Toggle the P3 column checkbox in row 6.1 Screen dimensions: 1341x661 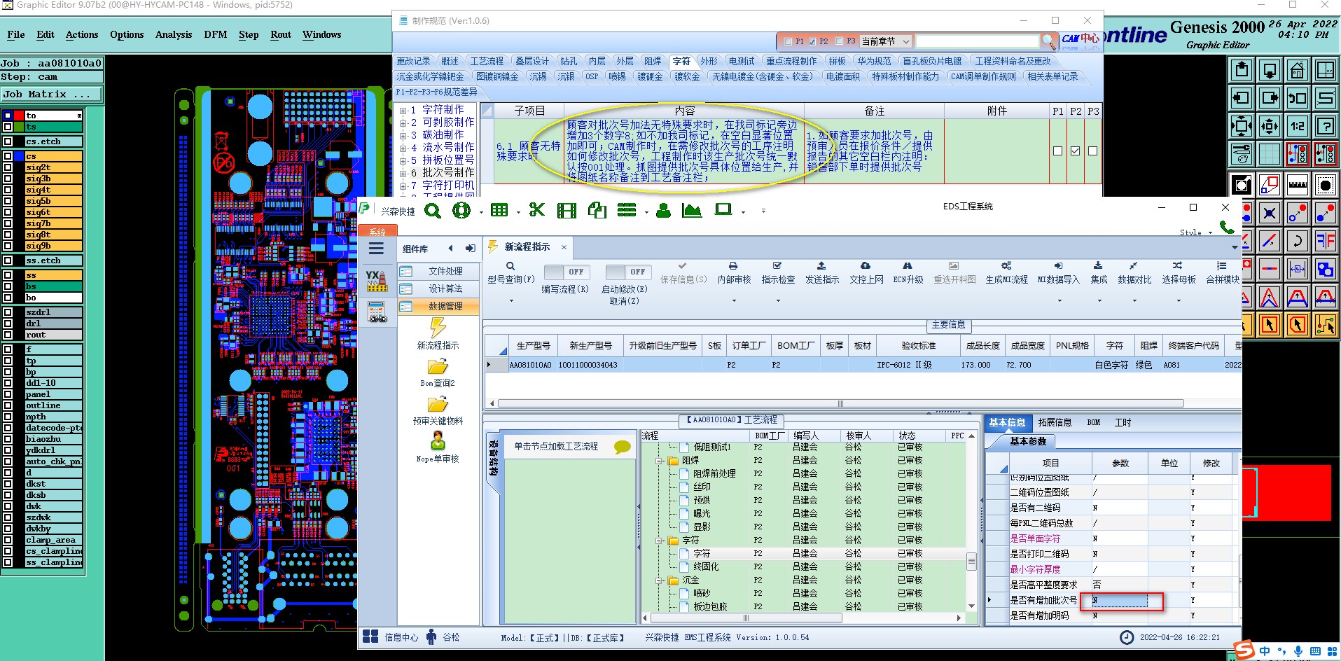tap(1092, 151)
